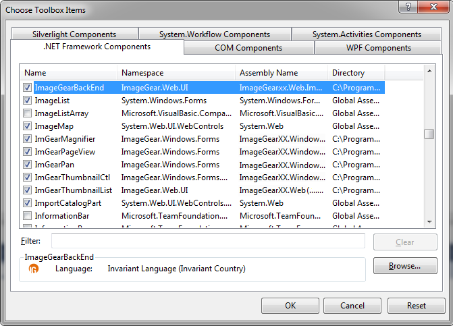Click Microsoft.TeamFoun... assembly name cell
453x326 pixels.
pos(280,216)
